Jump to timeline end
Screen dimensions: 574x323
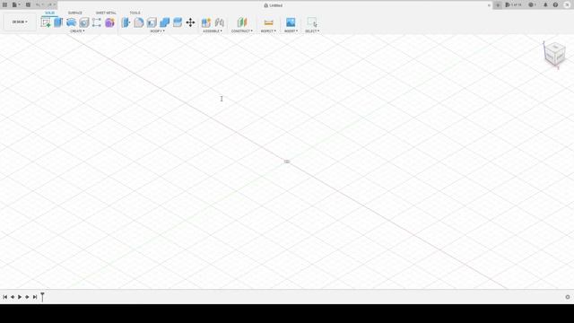[x=35, y=297]
